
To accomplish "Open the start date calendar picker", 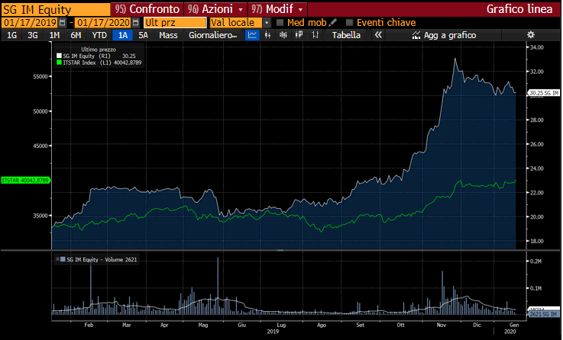I will [63, 23].
